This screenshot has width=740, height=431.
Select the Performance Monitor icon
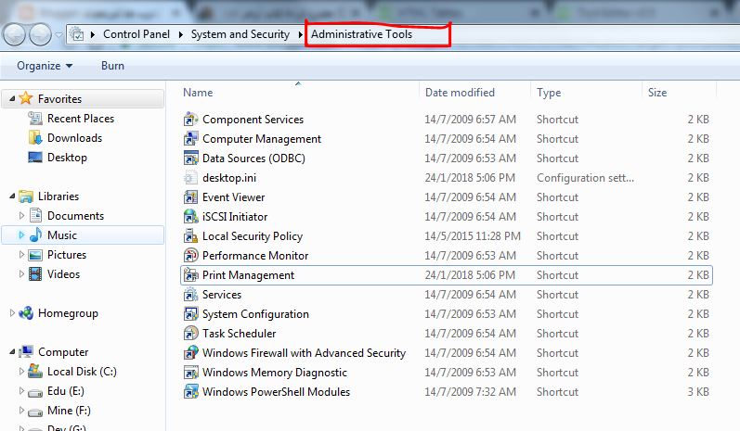click(190, 255)
